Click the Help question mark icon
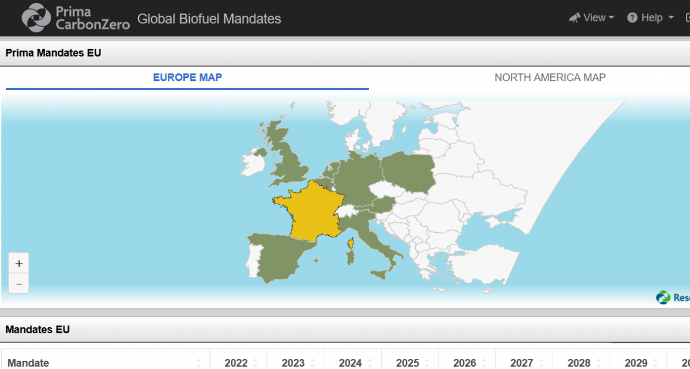 coord(632,18)
